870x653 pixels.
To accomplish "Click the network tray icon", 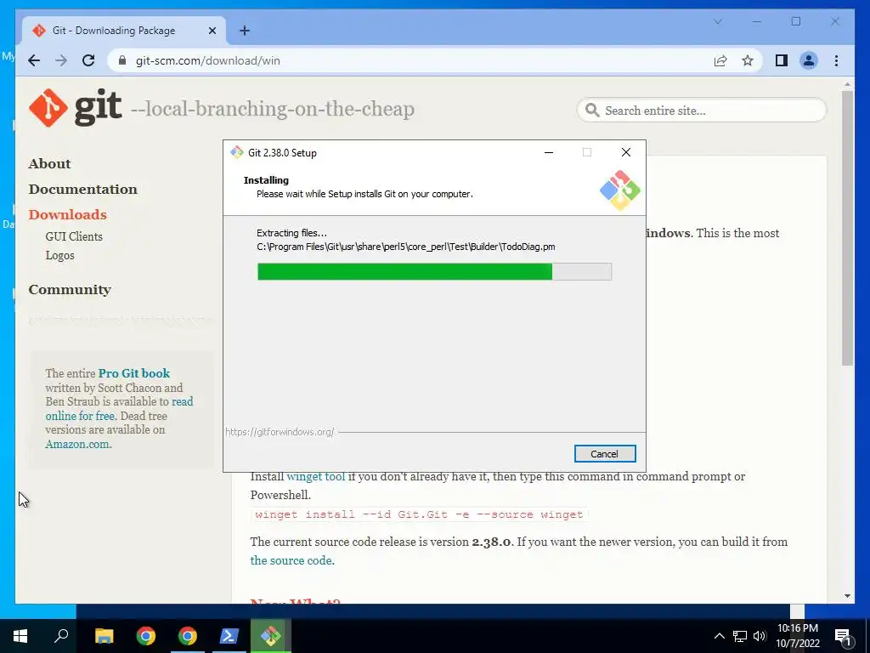I will 740,636.
